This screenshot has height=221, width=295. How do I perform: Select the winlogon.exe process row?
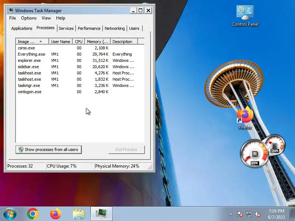click(80, 92)
